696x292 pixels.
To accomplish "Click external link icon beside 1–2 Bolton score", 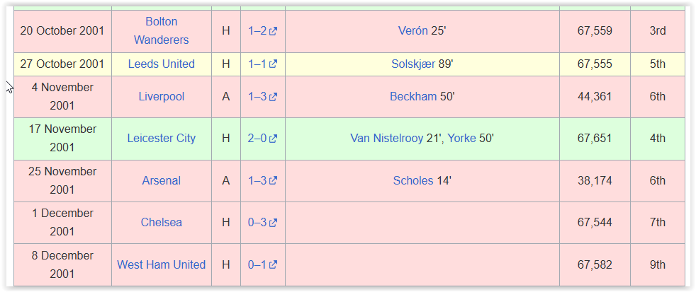I will [x=273, y=31].
